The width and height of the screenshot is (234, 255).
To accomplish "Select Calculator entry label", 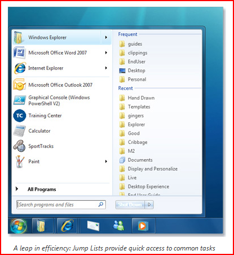I will tap(39, 131).
